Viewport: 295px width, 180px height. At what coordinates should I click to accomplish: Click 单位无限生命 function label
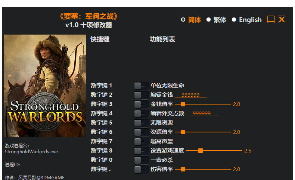(x=167, y=86)
